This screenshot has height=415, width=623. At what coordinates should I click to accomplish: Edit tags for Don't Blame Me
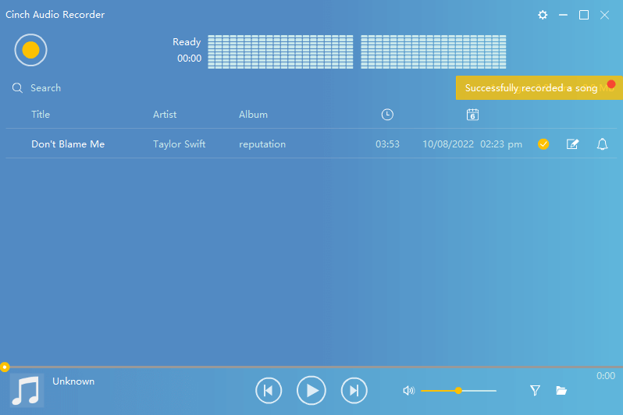[x=572, y=144]
